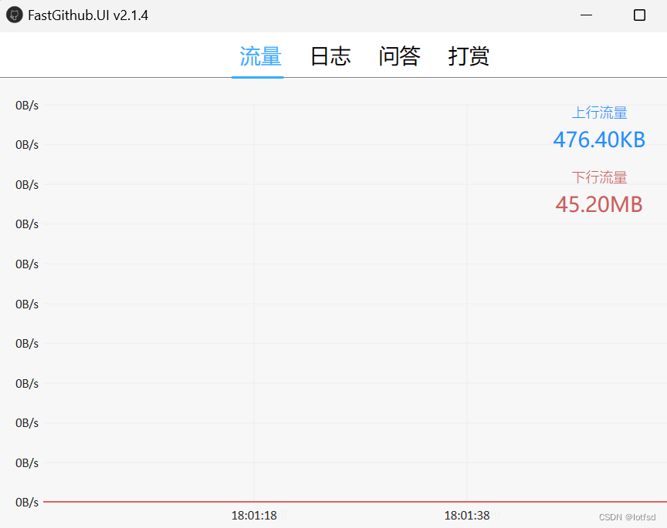Maximize the FastGithub window
This screenshot has height=528, width=667.
coord(639,15)
